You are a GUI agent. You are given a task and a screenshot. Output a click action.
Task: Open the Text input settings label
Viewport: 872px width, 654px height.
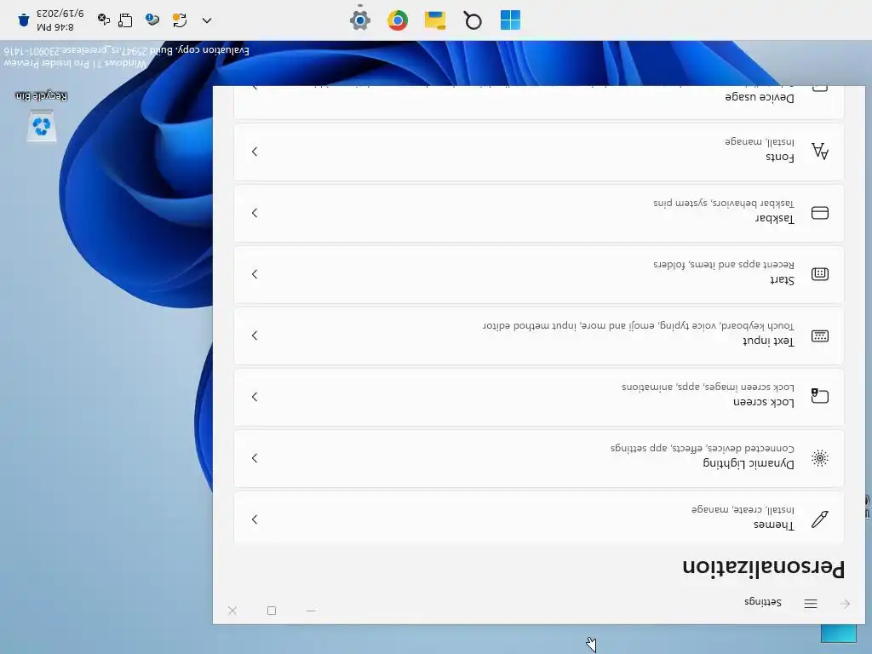coord(769,341)
